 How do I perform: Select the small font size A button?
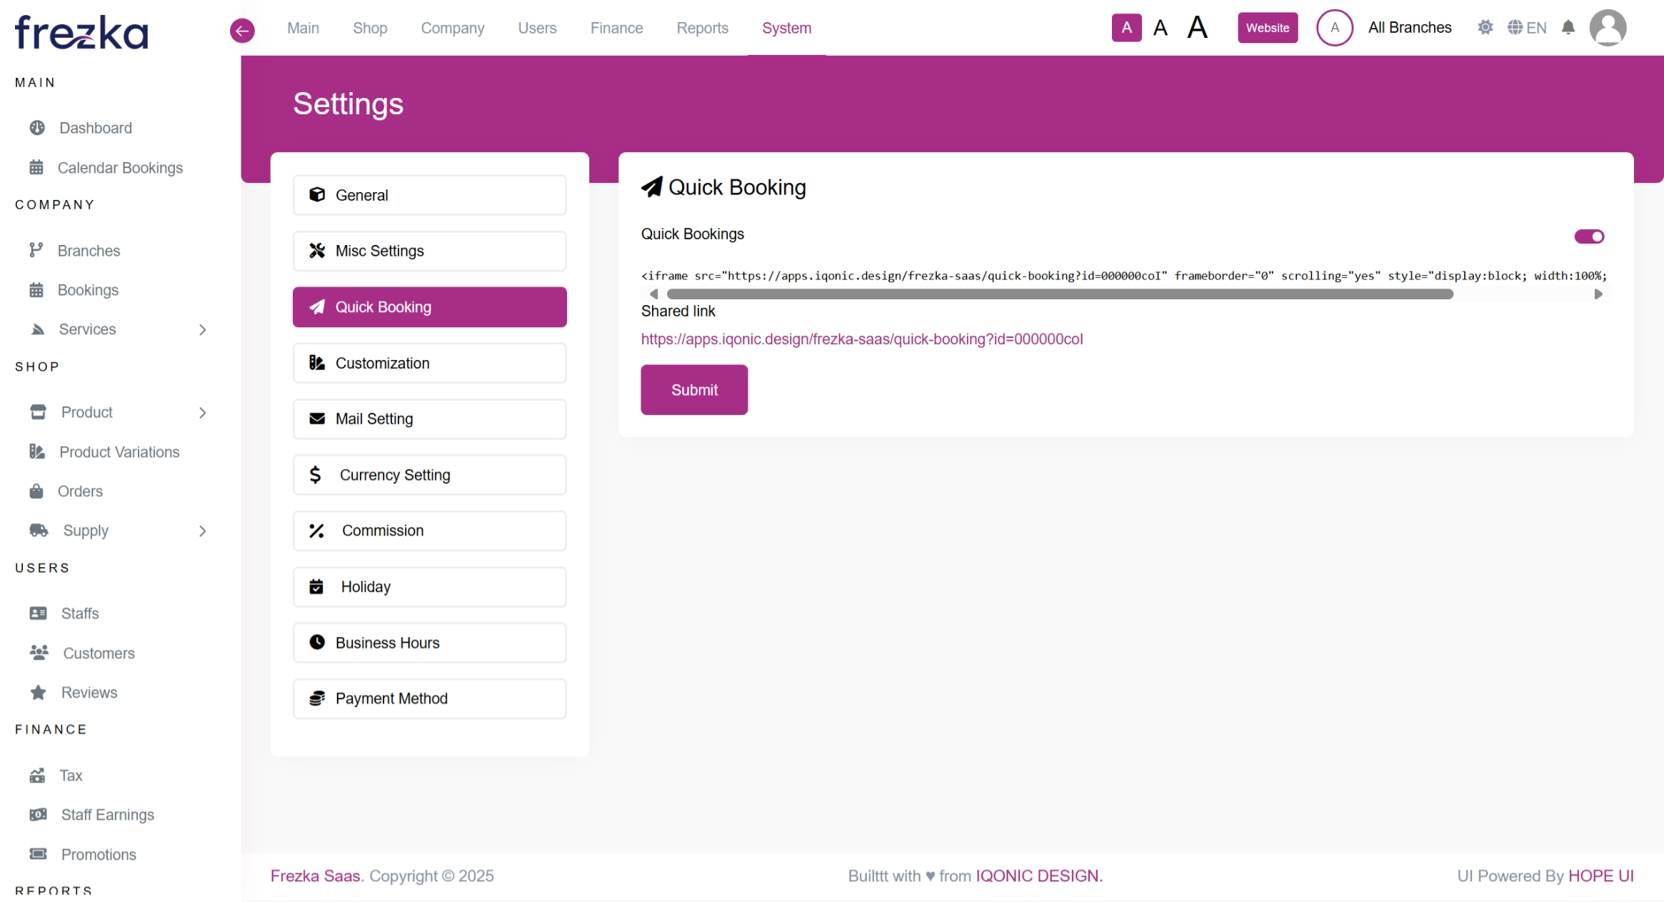point(1126,28)
